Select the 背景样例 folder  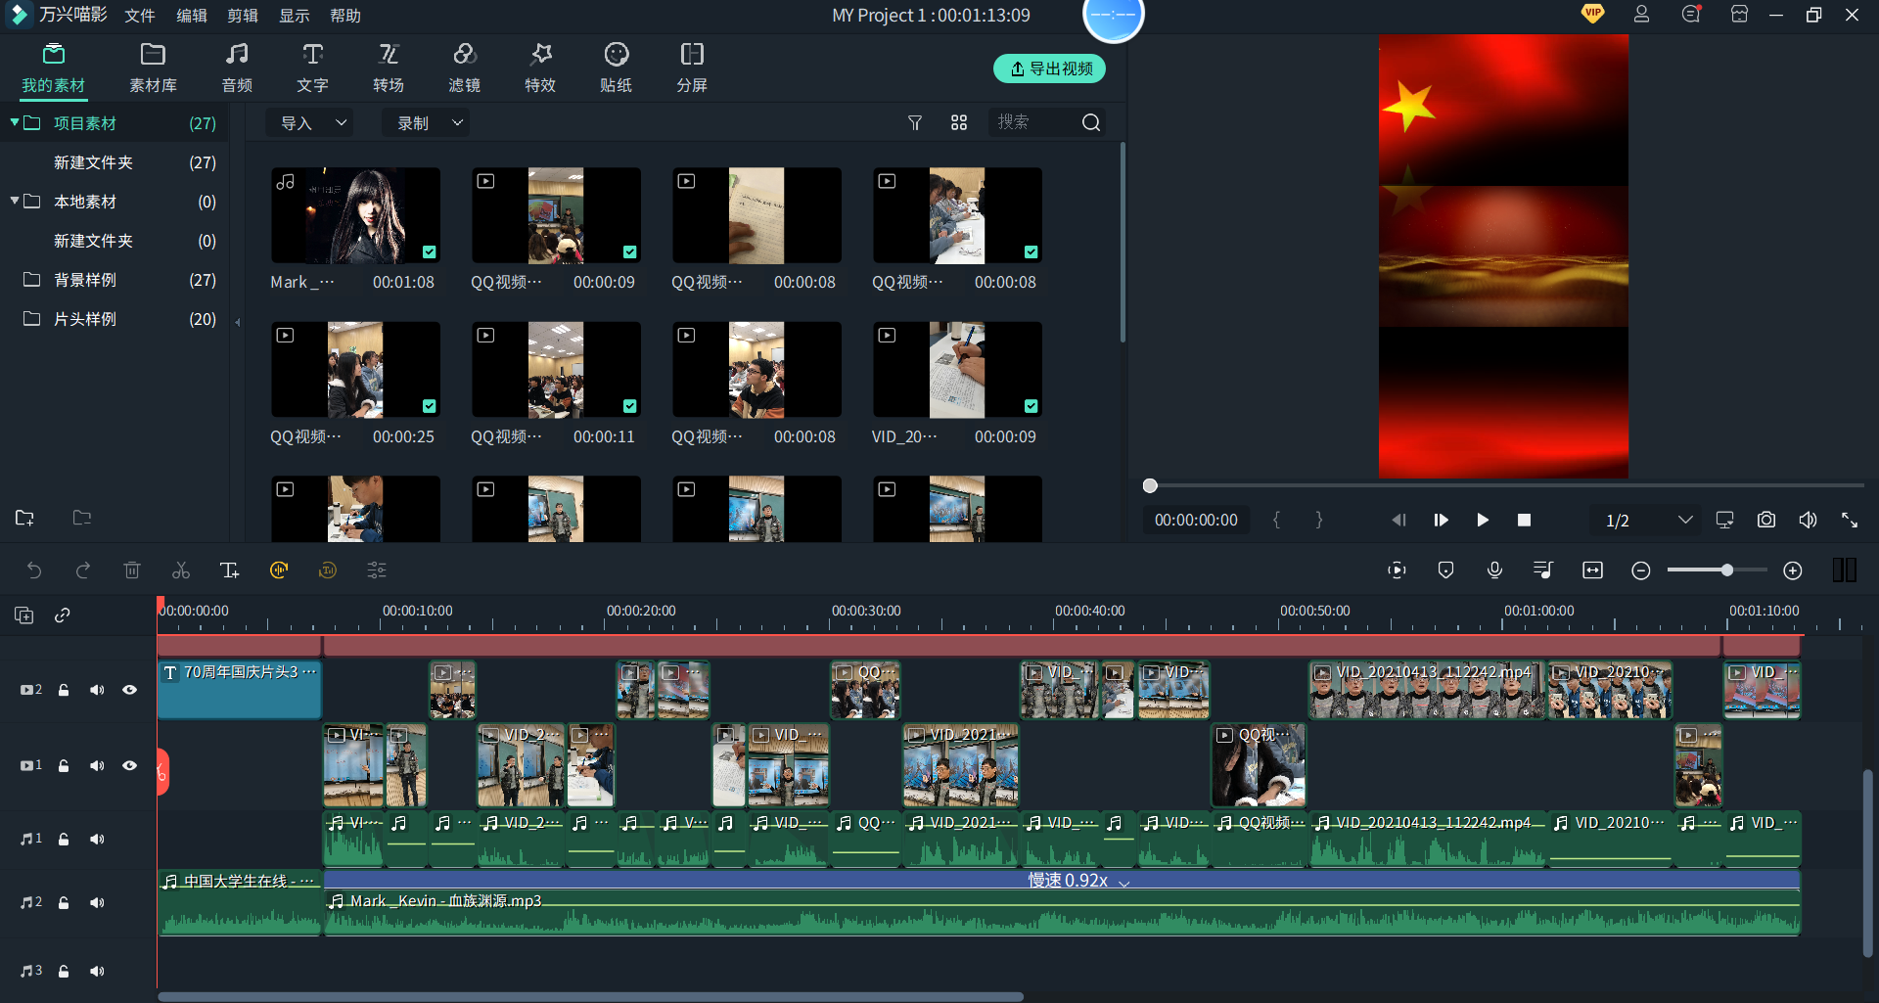pyautogui.click(x=115, y=280)
